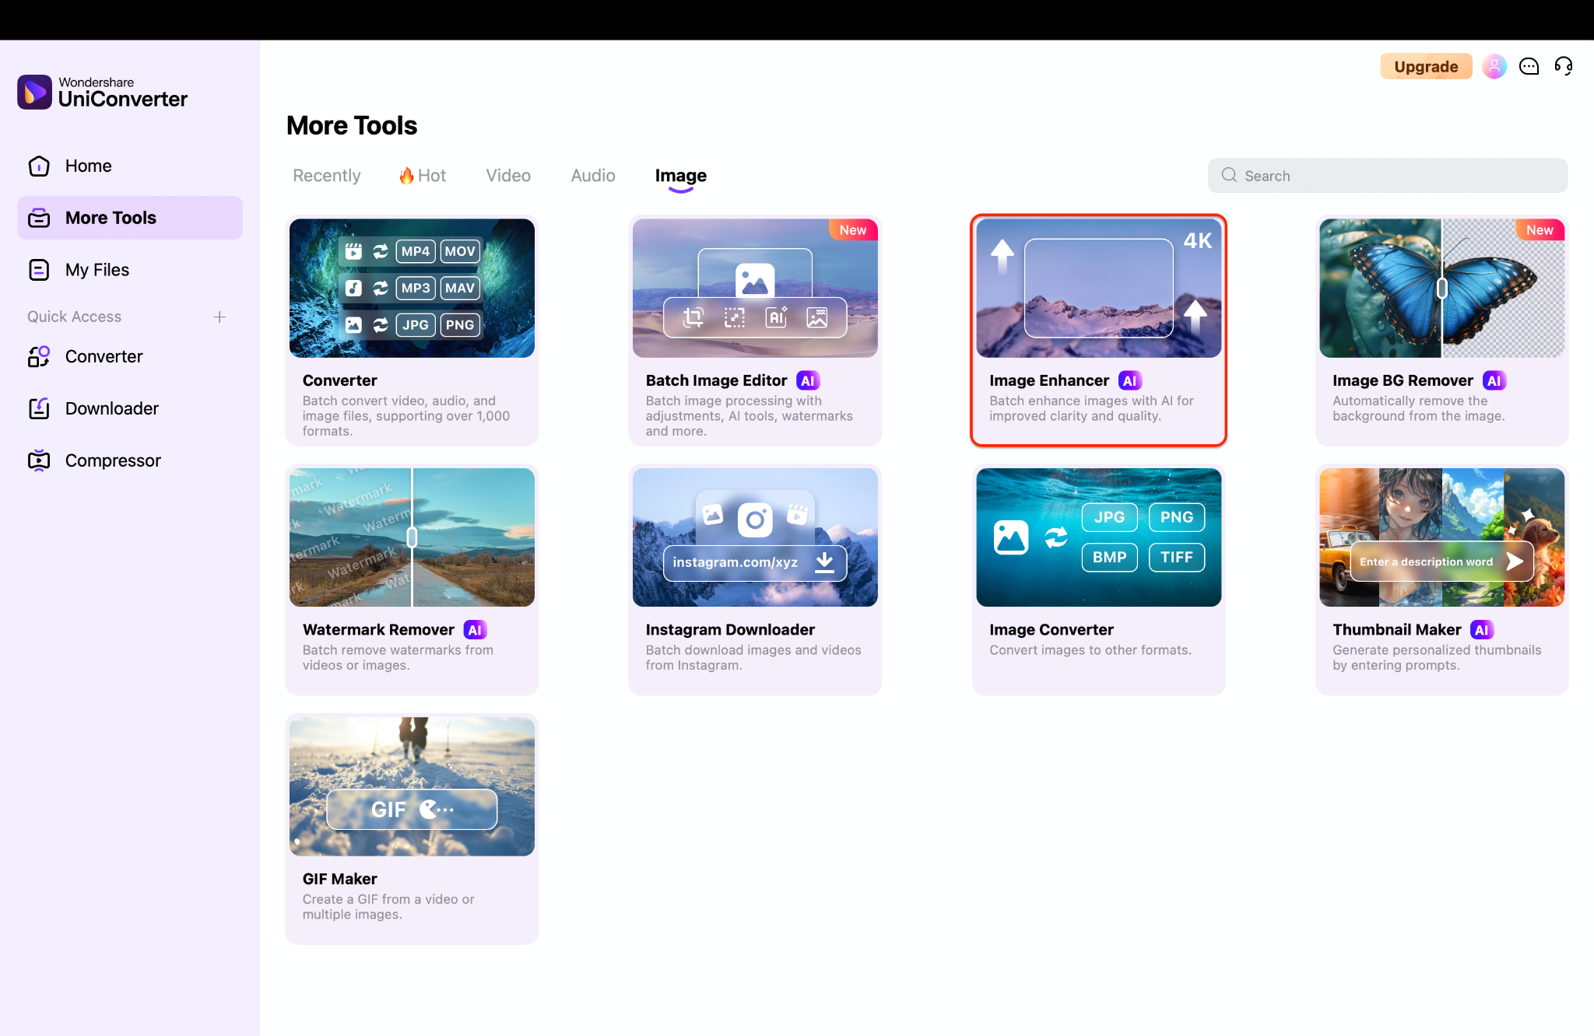This screenshot has width=1594, height=1036.
Task: Open the Image Enhancer tool card
Action: point(1098,330)
